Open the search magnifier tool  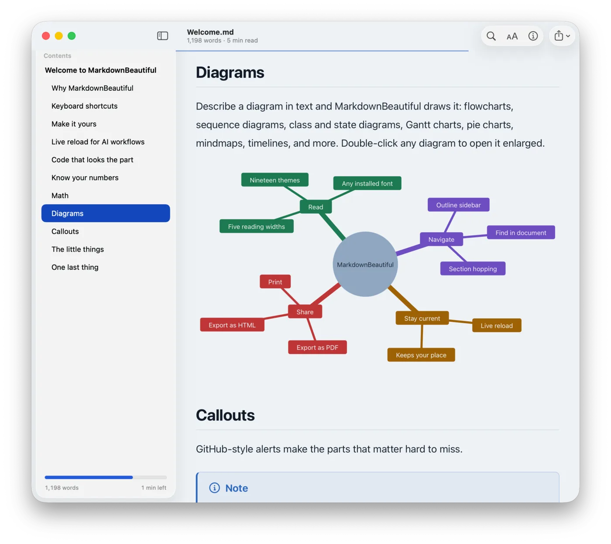(491, 36)
